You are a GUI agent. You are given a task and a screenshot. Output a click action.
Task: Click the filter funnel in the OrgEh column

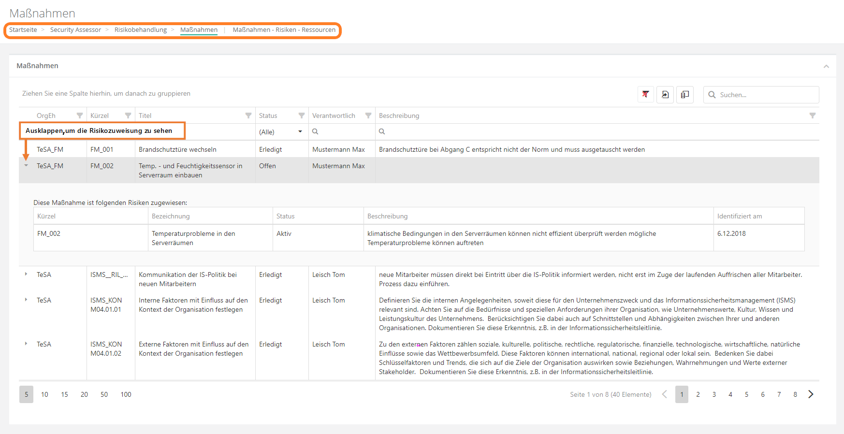pos(80,116)
